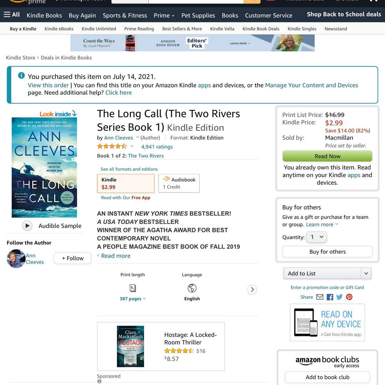The image size is (385, 385).
Task: Follow author Ann Cleeves
Action: 73,258
